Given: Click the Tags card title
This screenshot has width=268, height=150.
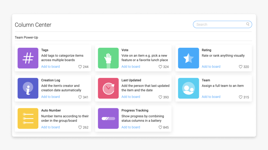Looking at the screenshot, I should [x=45, y=50].
